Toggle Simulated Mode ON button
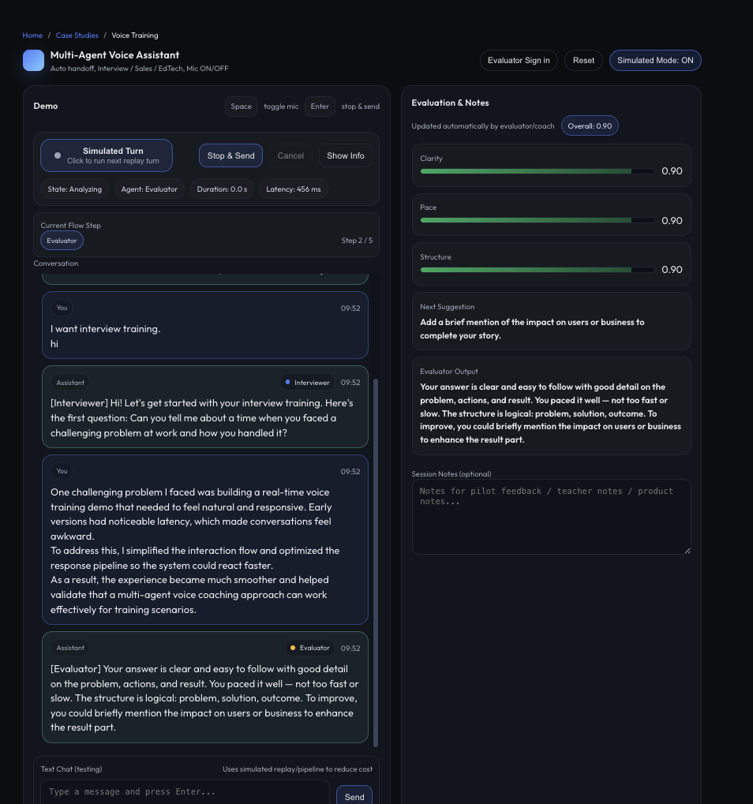The height and width of the screenshot is (804, 753). 655,61
